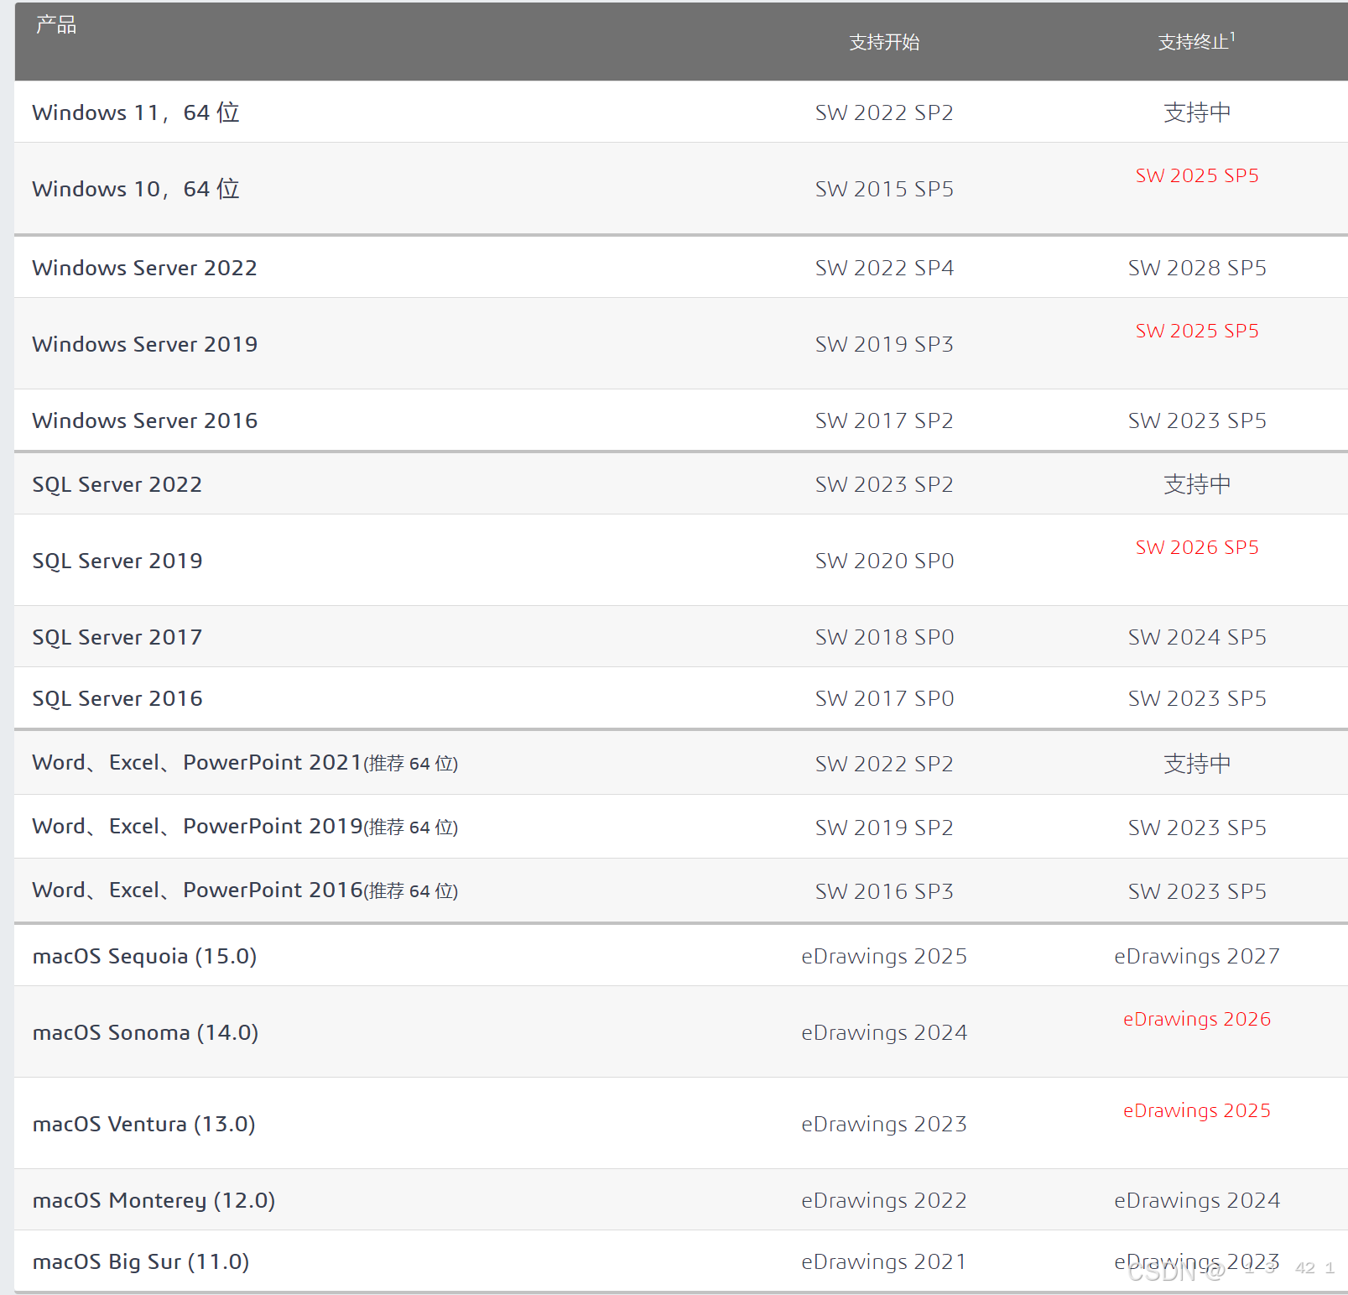This screenshot has width=1348, height=1295.
Task: Click eDrawings 2024 in macOS Monterey row
Action: 1197,1200
